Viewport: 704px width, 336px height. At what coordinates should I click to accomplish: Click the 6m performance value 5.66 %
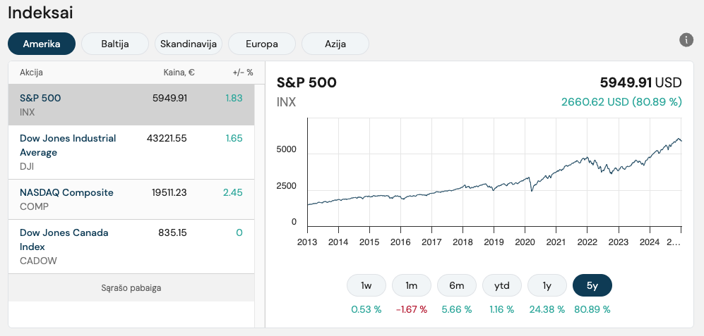(x=457, y=309)
